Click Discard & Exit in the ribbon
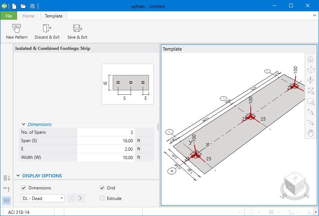 click(x=47, y=29)
